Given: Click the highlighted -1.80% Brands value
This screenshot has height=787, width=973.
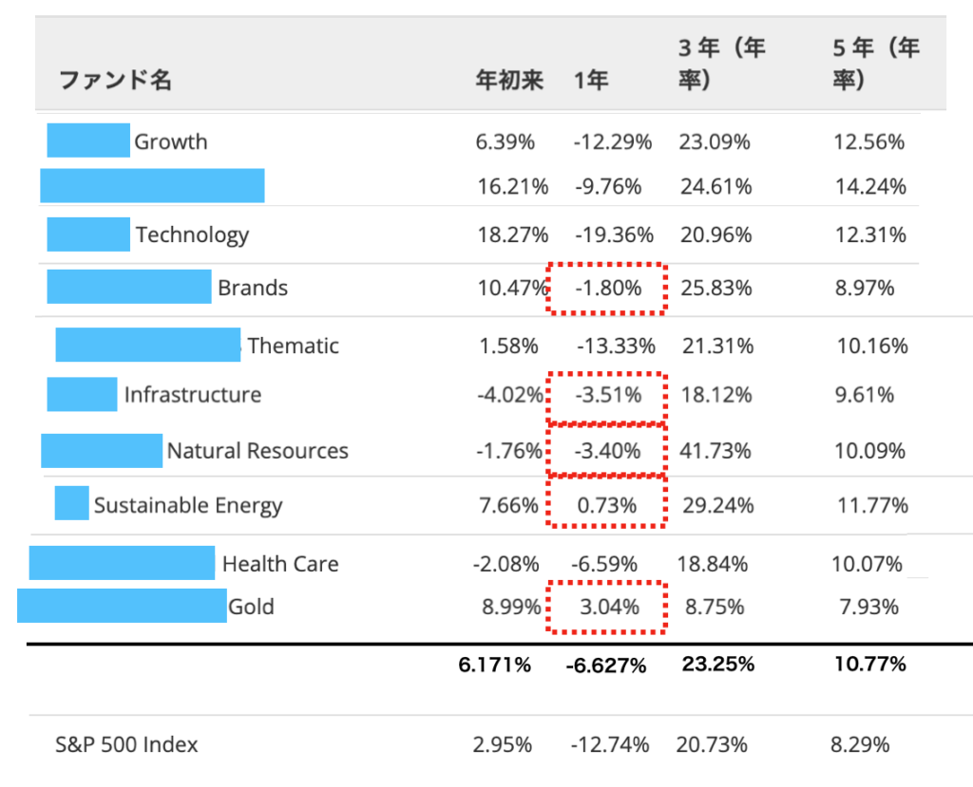Looking at the screenshot, I should (x=607, y=289).
